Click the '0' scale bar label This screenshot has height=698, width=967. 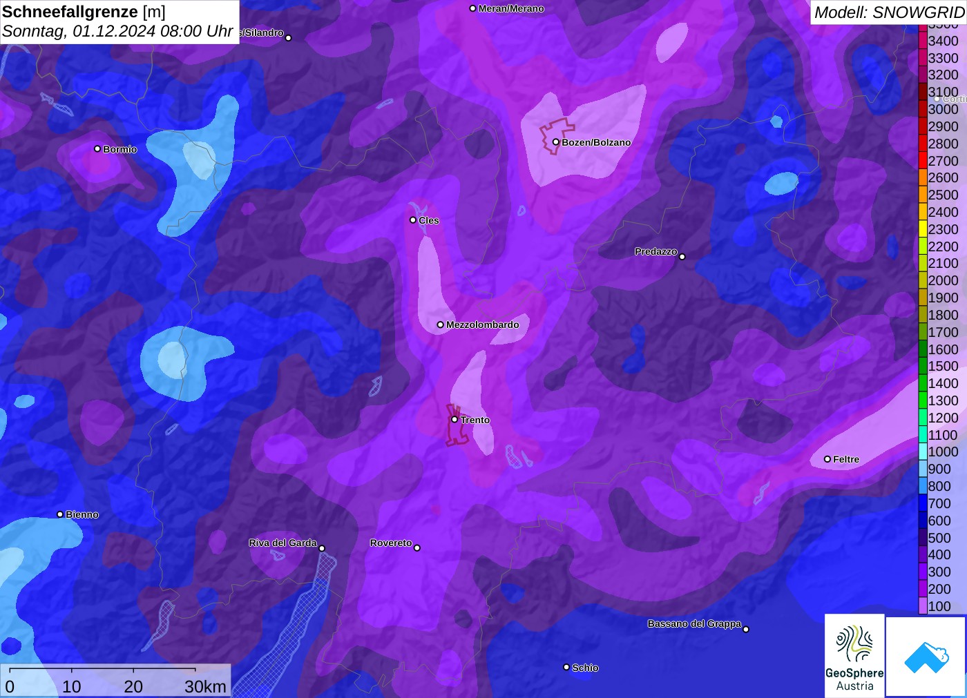tap(10, 686)
